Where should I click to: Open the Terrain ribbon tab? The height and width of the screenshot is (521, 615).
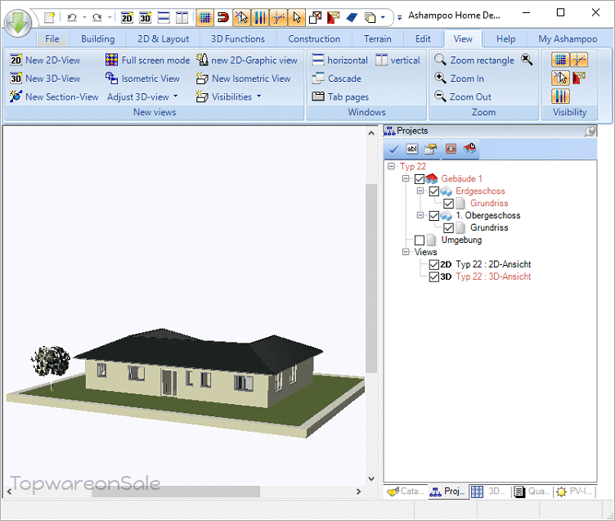(x=377, y=38)
